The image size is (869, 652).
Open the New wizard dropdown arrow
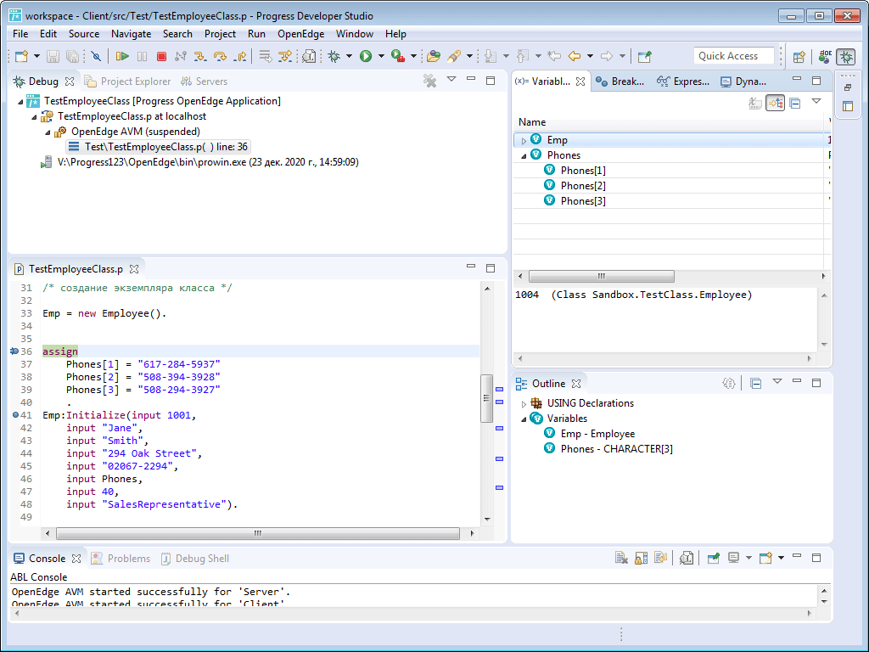click(x=36, y=56)
